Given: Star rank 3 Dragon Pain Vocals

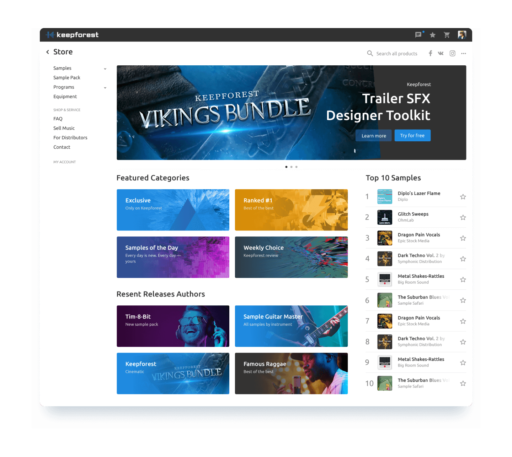Looking at the screenshot, I should 463,238.
